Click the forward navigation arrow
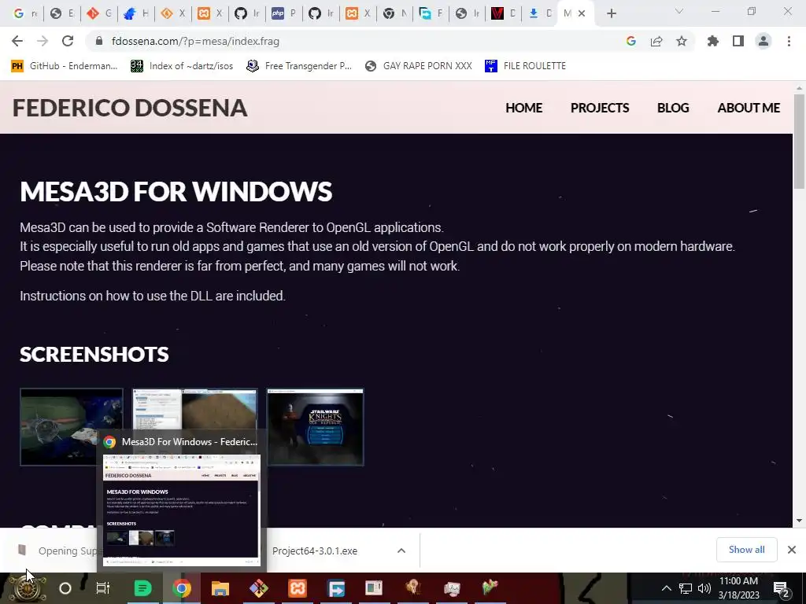The height and width of the screenshot is (604, 806). (43, 41)
